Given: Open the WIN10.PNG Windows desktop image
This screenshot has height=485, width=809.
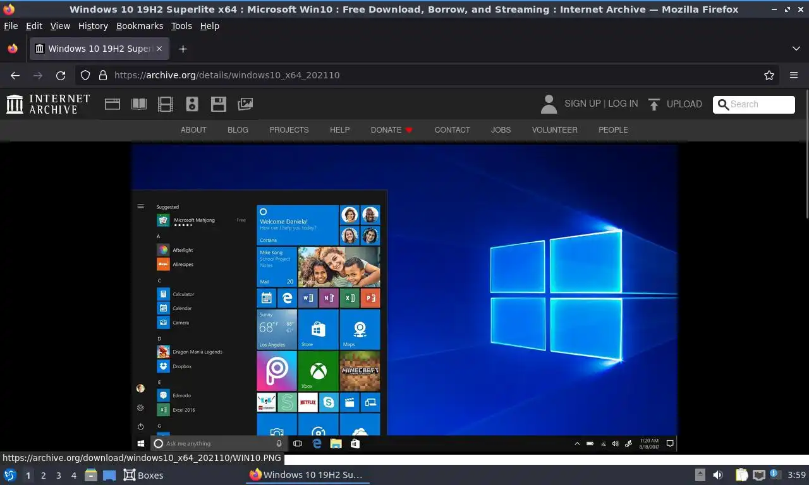Looking at the screenshot, I should pyautogui.click(x=404, y=298).
